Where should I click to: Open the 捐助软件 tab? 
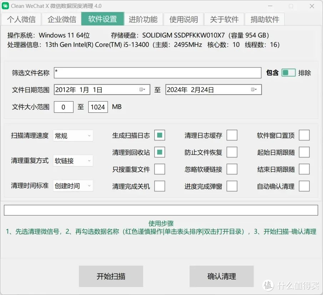pyautogui.click(x=265, y=19)
